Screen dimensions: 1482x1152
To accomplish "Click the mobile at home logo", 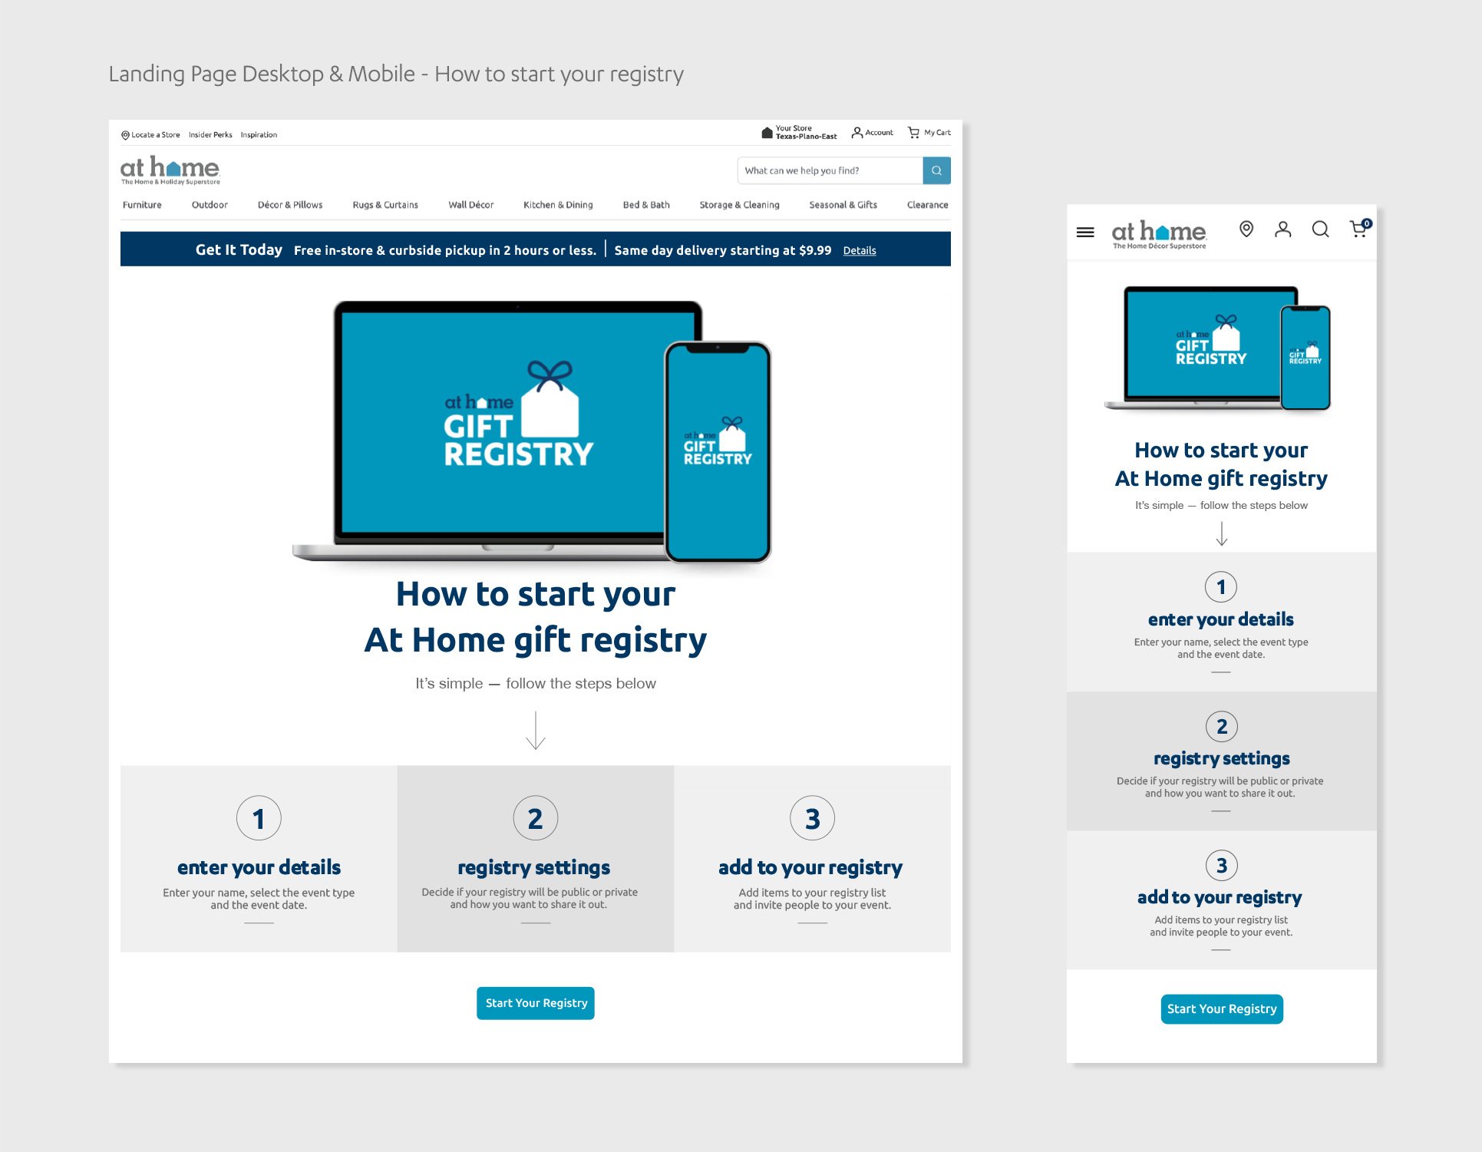I will 1159,235.
